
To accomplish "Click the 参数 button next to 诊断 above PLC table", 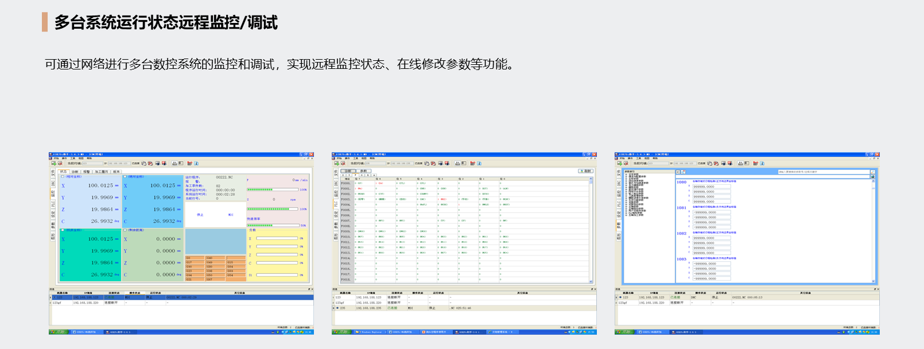I will tap(363, 171).
